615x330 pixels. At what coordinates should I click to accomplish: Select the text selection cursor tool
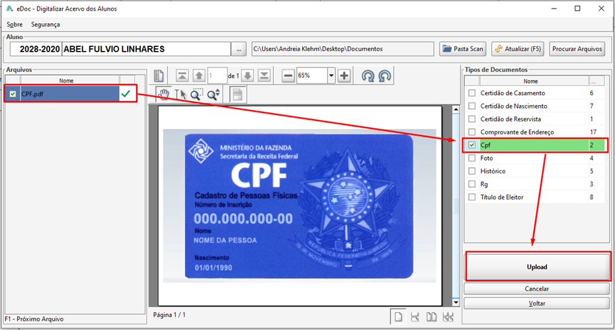[181, 95]
